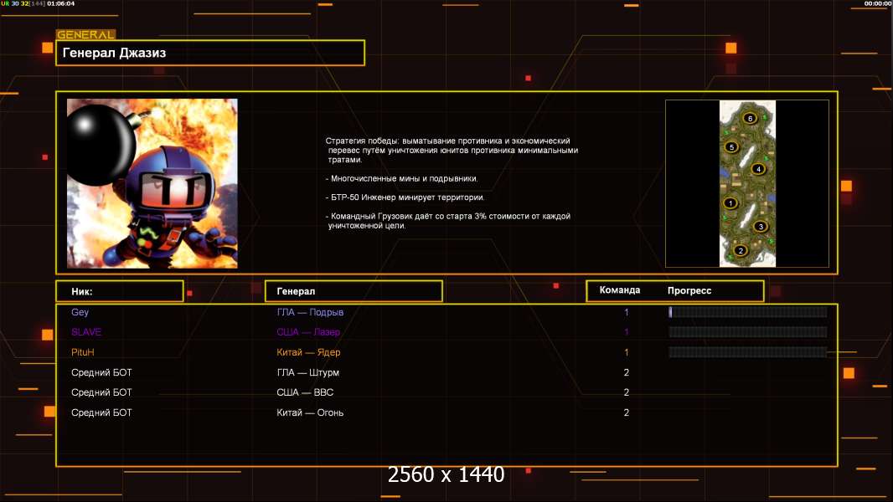Select 'Средний БОТ' in the Китай — Огонь row

pos(101,412)
